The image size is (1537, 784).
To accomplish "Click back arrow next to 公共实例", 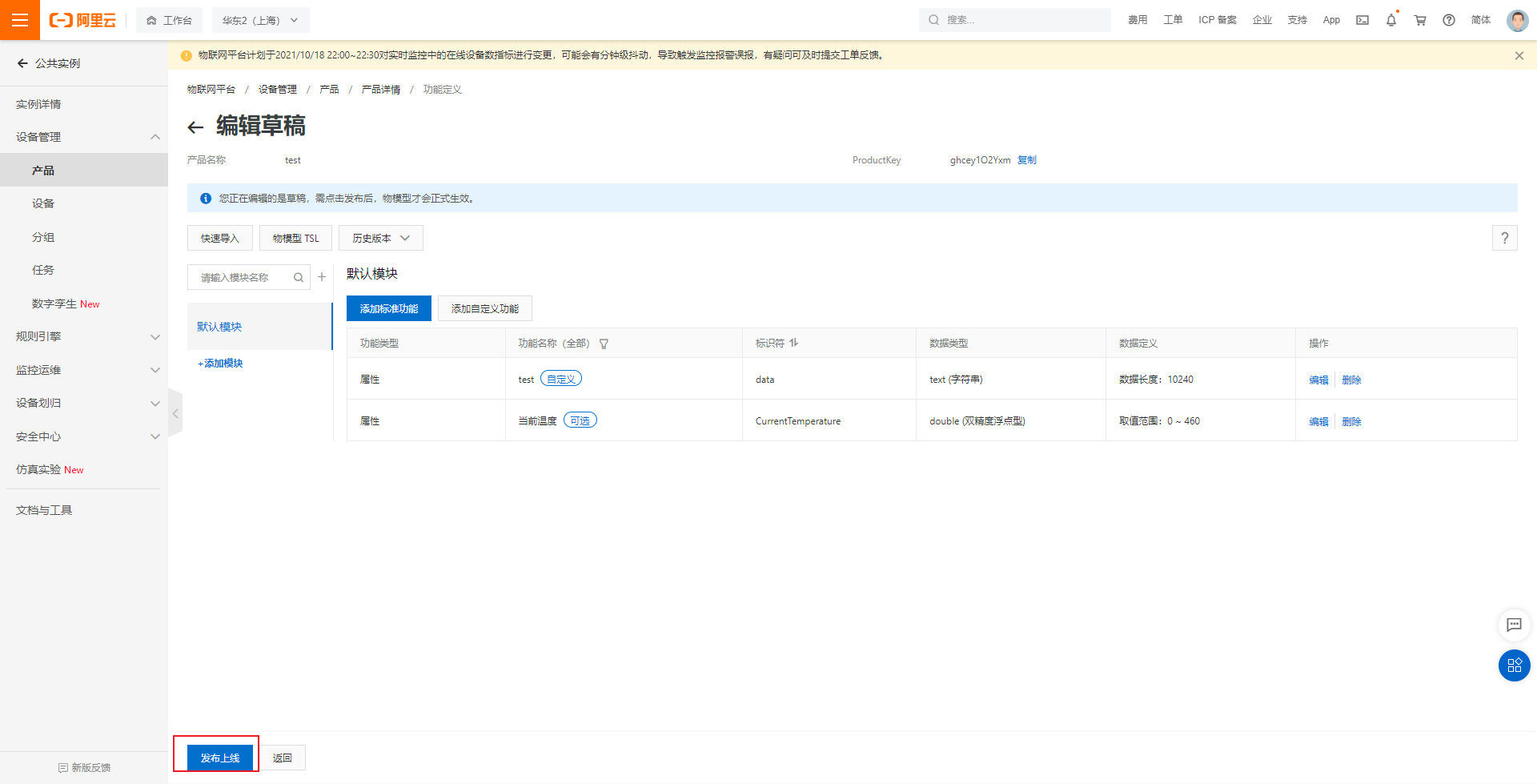I will pyautogui.click(x=22, y=63).
